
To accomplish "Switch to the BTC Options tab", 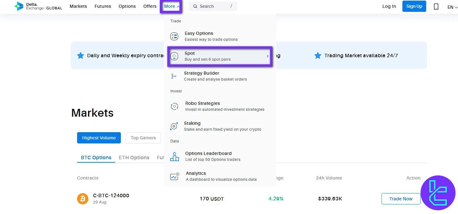I will [96, 158].
